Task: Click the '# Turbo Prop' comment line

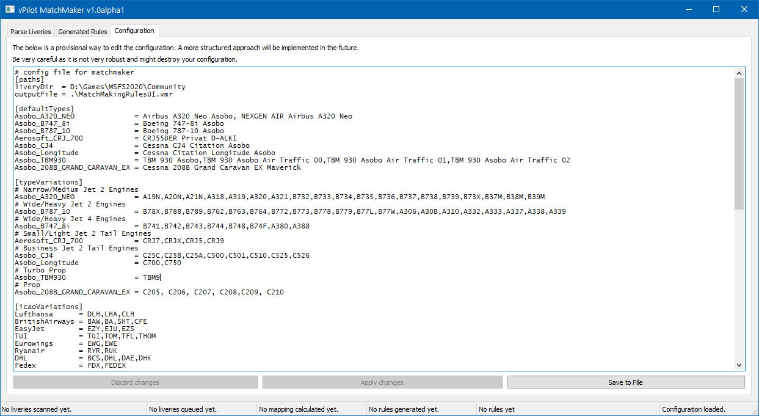Action: tap(40, 270)
